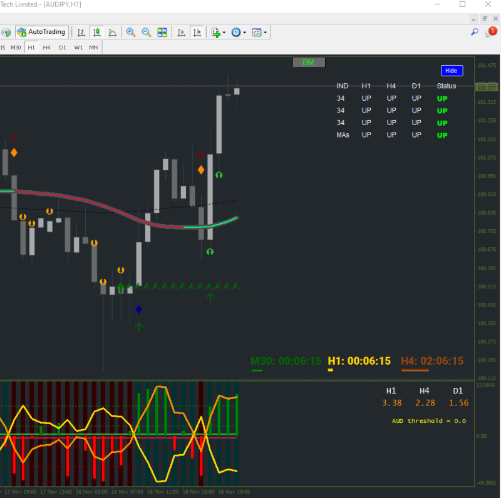The image size is (501, 498).
Task: Select the MN timeframe
Action: (93, 48)
